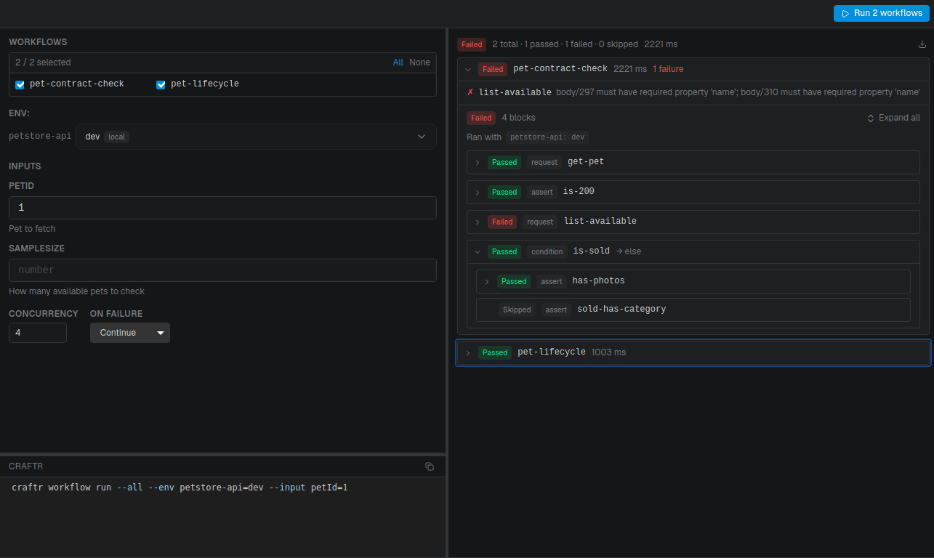
Task: Toggle the pet-contract-check checkbox
Action: [20, 84]
